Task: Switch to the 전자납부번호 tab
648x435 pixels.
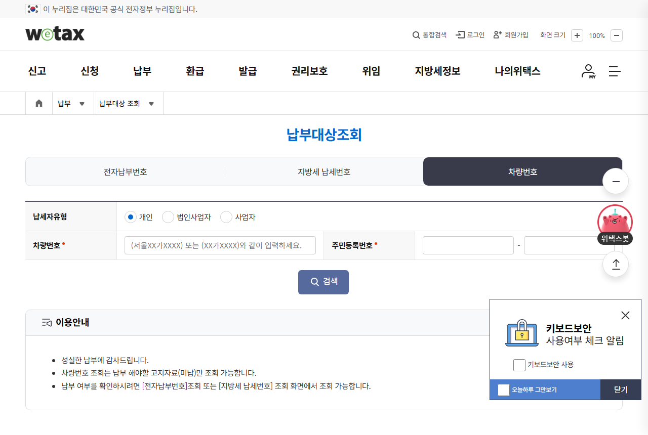Action: click(125, 172)
